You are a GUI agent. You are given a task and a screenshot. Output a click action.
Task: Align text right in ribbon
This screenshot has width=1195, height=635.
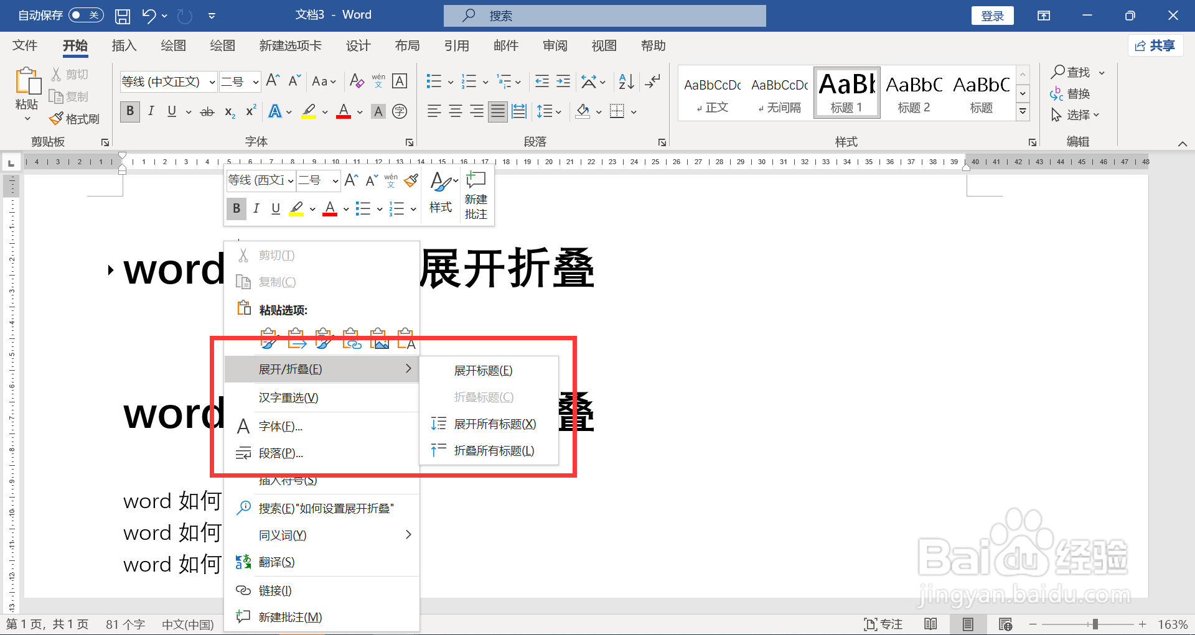point(476,111)
